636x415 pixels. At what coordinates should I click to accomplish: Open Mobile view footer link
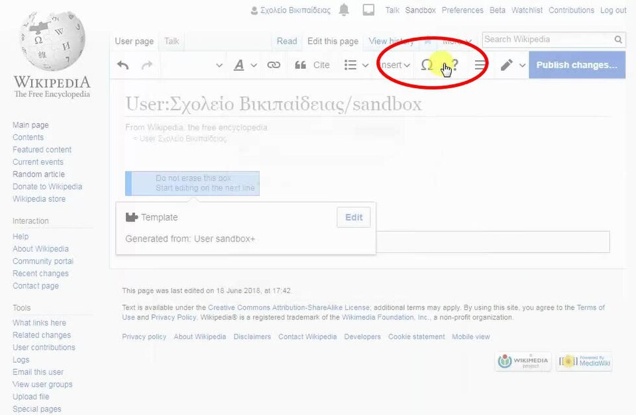point(471,337)
